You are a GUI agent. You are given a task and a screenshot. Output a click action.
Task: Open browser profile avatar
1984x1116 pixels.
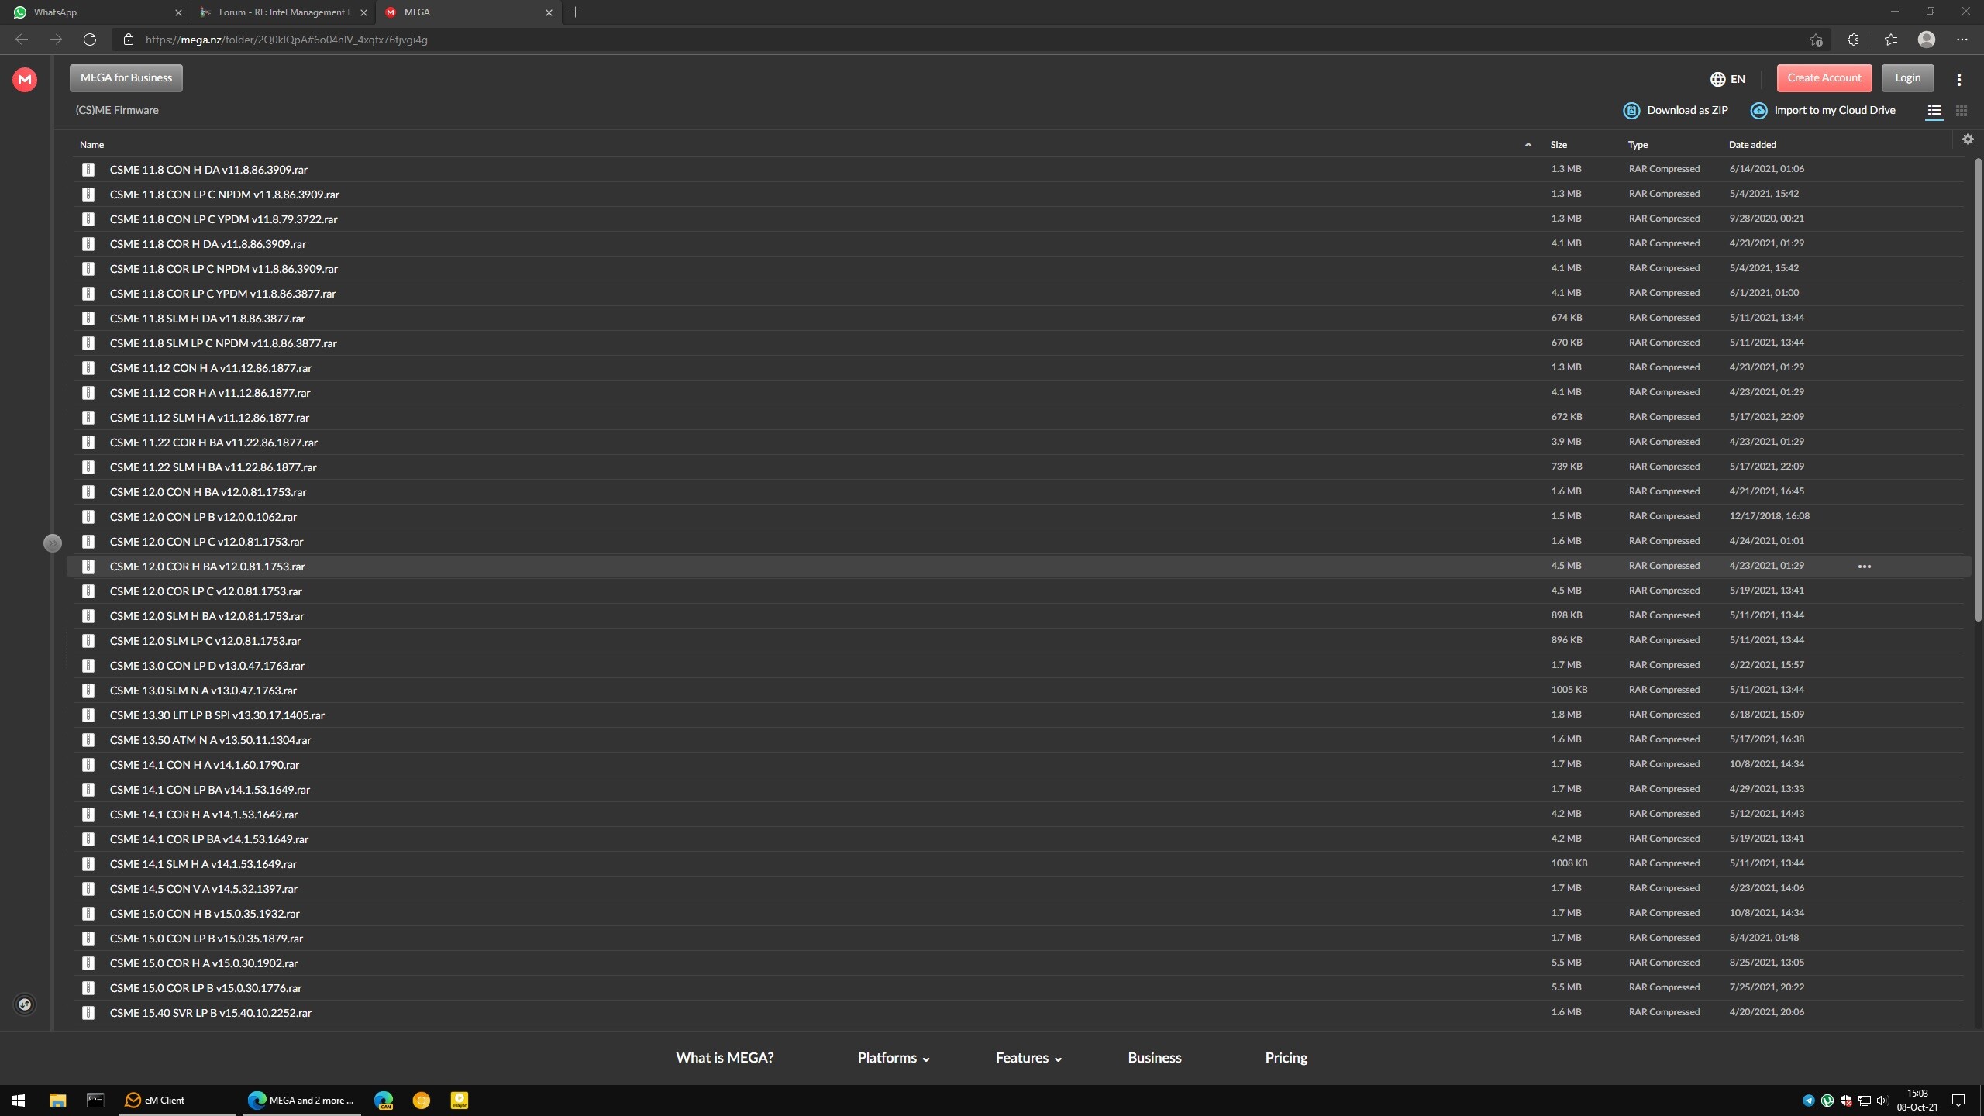click(1927, 40)
